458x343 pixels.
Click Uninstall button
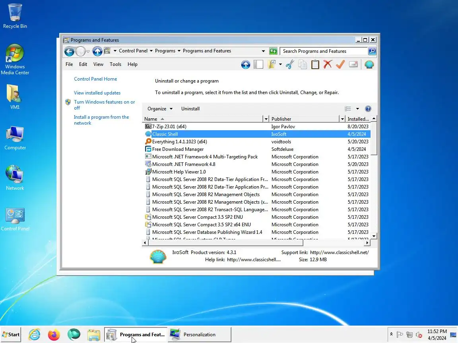click(x=190, y=109)
